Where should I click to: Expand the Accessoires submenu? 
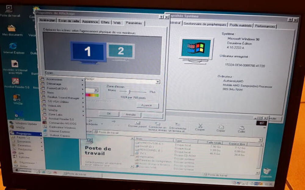click(62, 79)
